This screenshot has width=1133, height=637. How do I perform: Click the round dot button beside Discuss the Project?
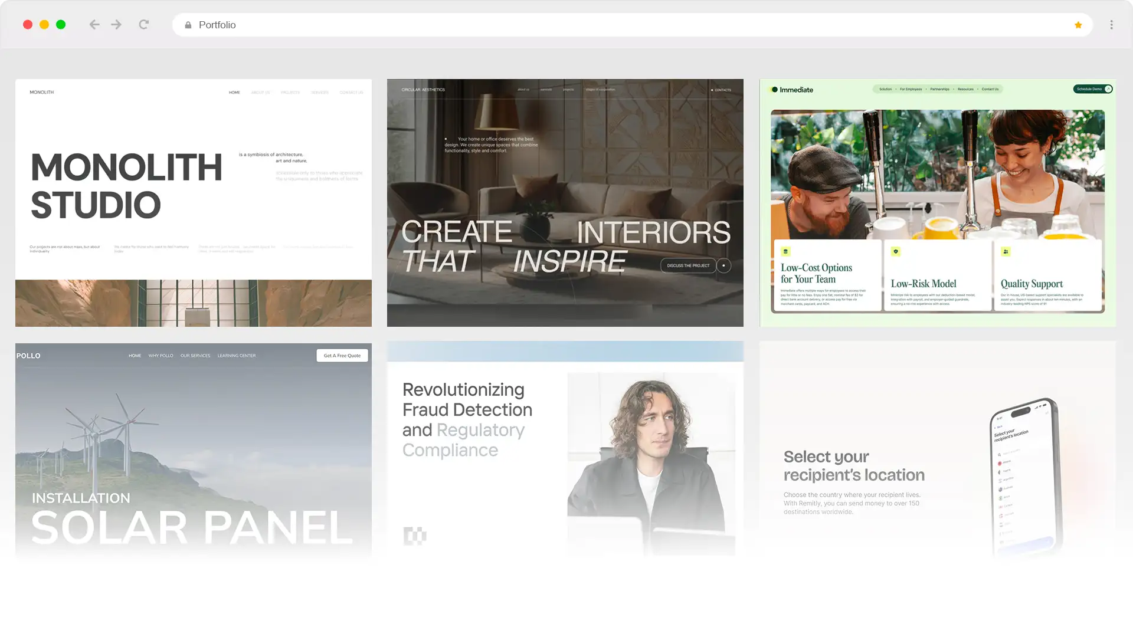tap(723, 265)
